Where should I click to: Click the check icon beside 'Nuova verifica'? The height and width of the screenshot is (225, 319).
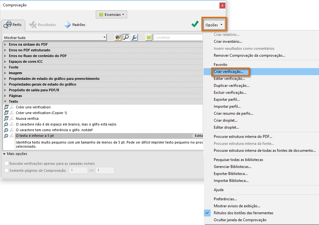[6, 119]
